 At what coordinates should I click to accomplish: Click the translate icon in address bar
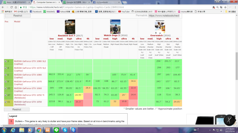click(221, 7)
